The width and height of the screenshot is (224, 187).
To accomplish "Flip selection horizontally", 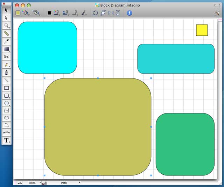I will tap(111, 13).
